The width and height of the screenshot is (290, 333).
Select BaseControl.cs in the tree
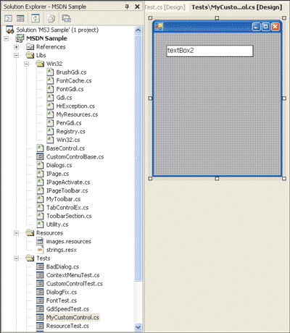click(65, 148)
